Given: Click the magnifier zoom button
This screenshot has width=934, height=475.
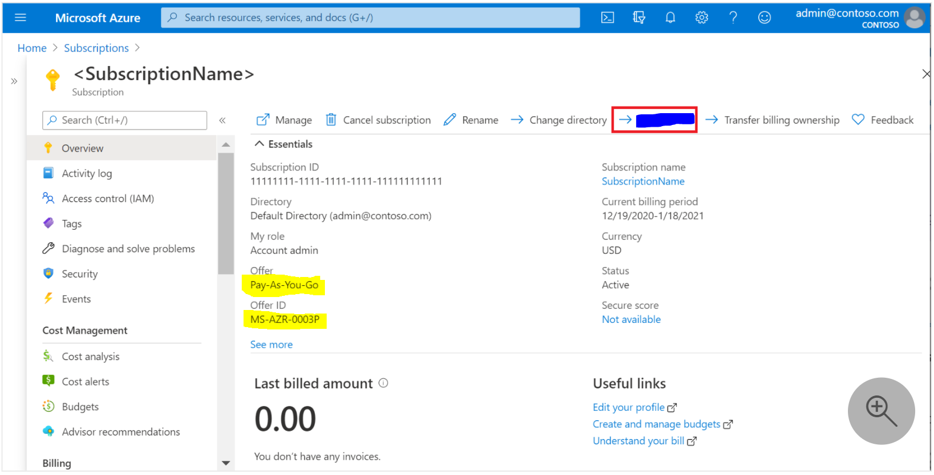Looking at the screenshot, I should [881, 411].
